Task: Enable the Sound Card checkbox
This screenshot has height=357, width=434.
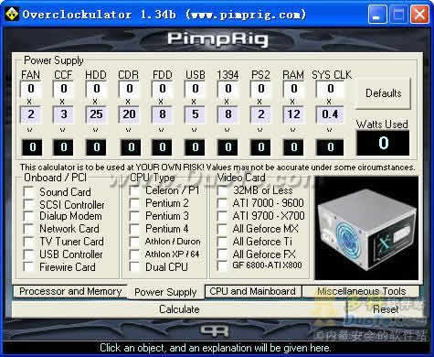Action: point(28,192)
